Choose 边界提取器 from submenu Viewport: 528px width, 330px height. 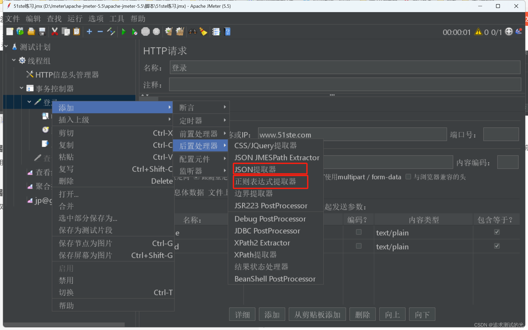point(276,194)
